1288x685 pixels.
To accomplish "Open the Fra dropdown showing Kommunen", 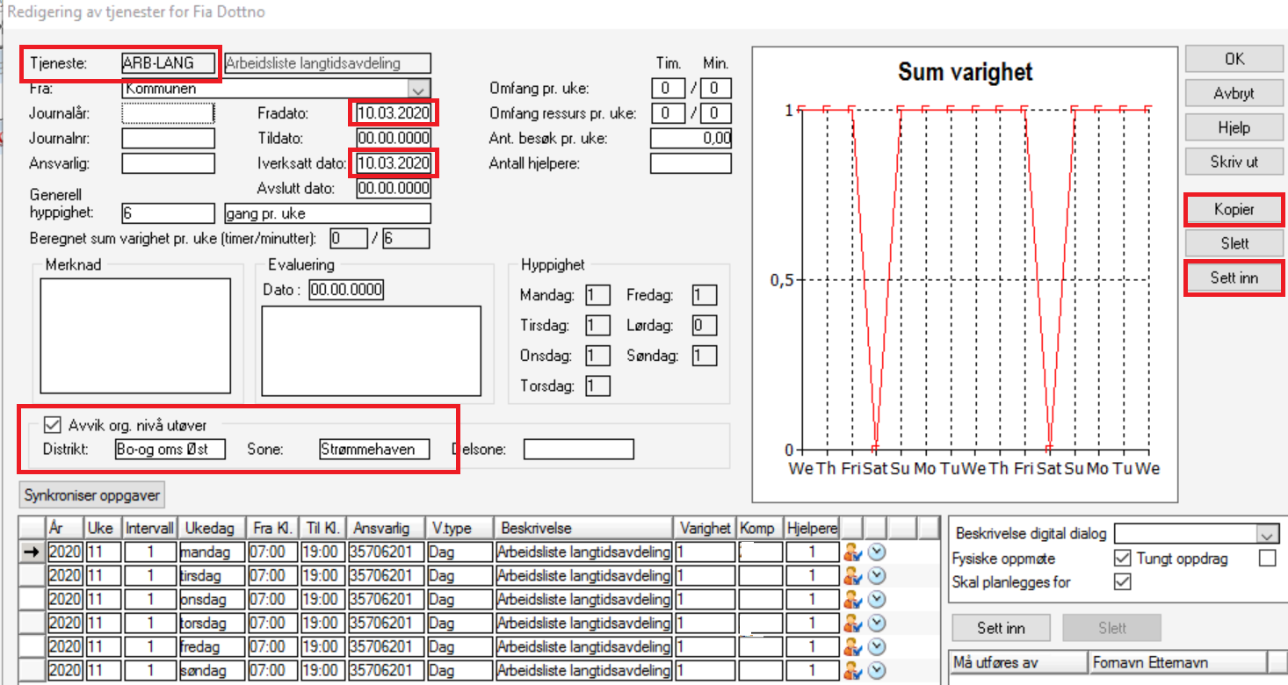I will coord(419,89).
